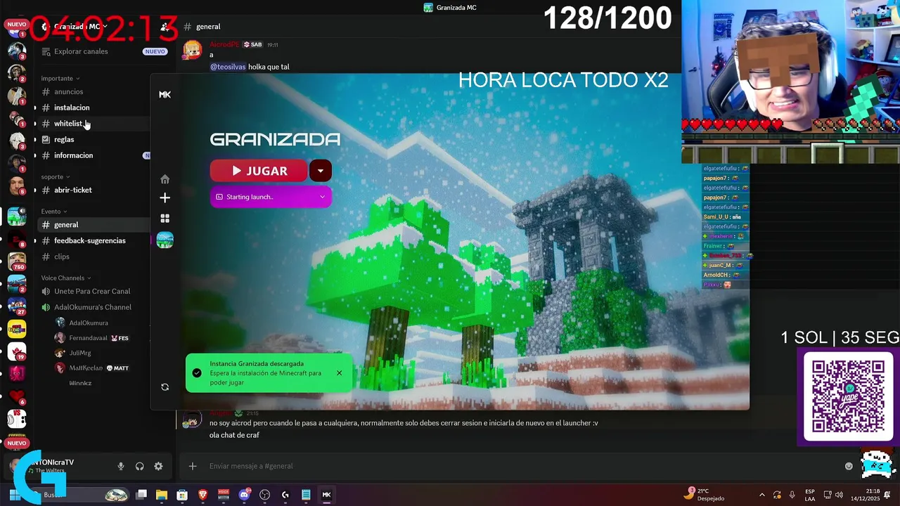Click the plus add-instance icon in launcher sidebar
The image size is (900, 506).
[x=165, y=198]
